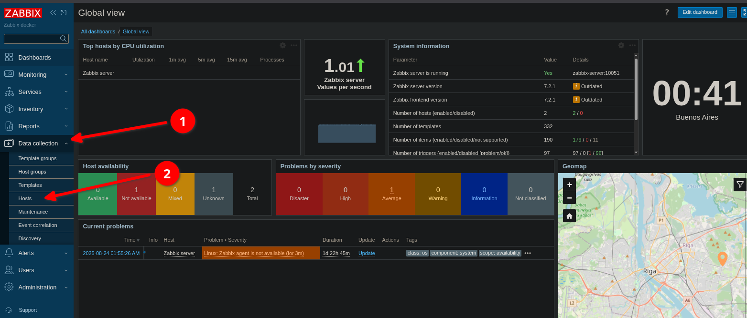Screen dimensions: 747x318
Task: Click the orange Average severity tile
Action: coord(391,194)
